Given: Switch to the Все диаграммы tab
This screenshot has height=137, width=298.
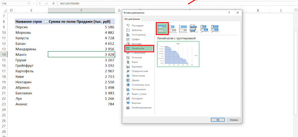Looking at the screenshot, I should (133, 19).
